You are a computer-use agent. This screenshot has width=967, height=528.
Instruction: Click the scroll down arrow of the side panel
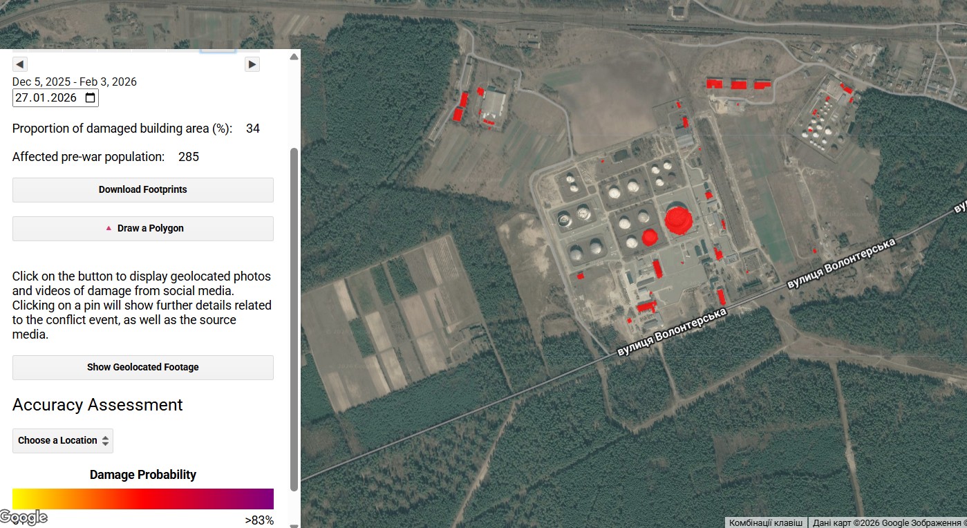point(294,525)
